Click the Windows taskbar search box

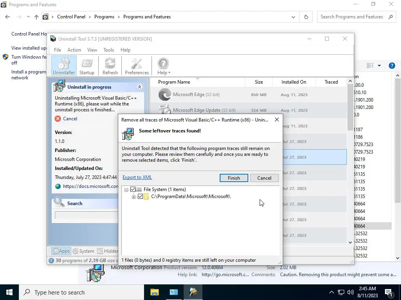pos(81,292)
